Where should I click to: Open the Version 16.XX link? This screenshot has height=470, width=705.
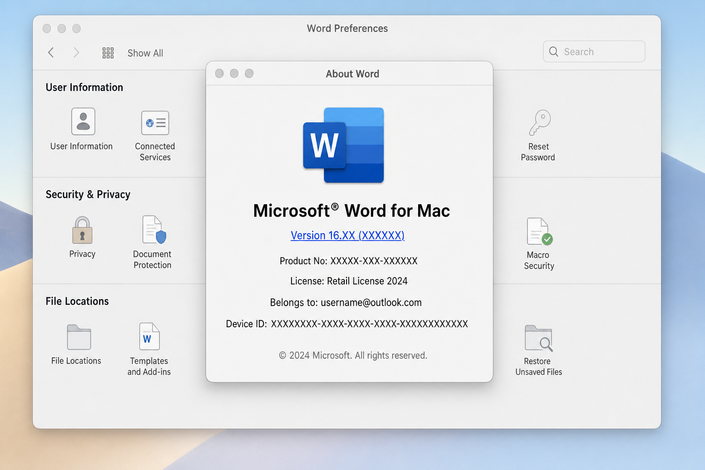tap(347, 235)
